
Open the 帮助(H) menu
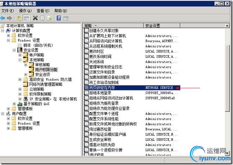click(61, 11)
